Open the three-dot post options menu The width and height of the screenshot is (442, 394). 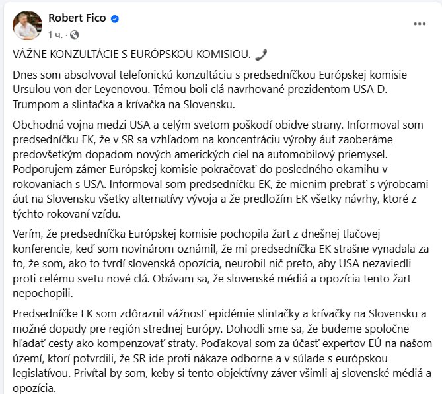click(420, 23)
